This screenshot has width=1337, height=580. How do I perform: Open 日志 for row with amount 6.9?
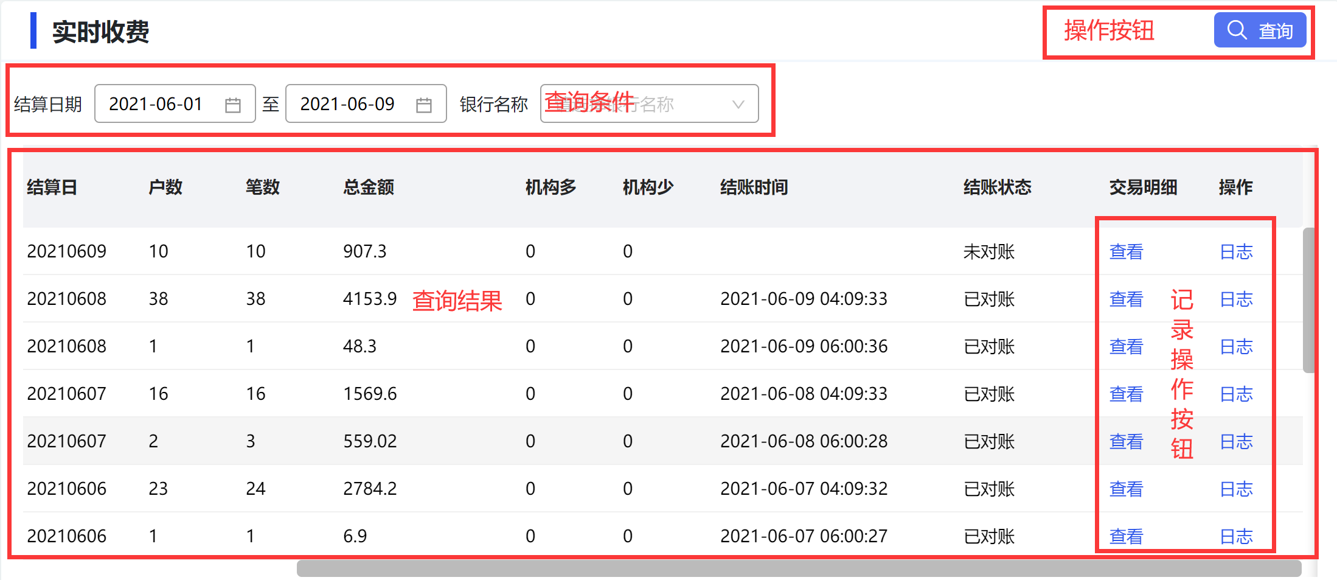(1236, 536)
